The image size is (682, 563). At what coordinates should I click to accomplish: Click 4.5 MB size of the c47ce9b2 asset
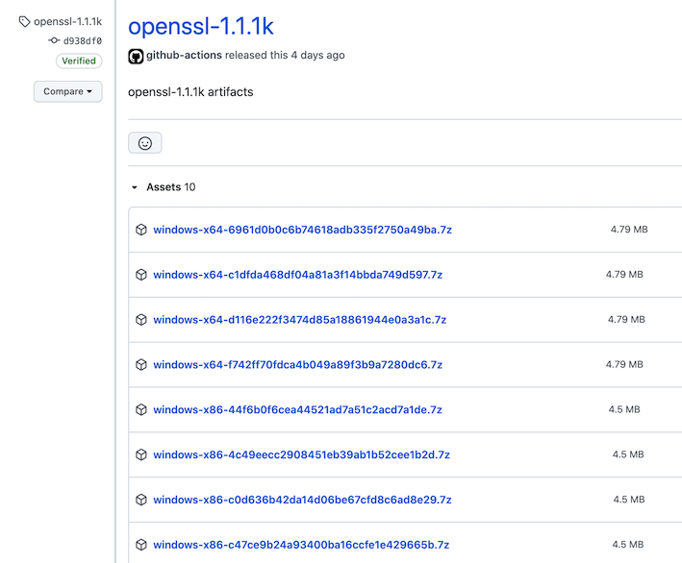click(x=627, y=545)
